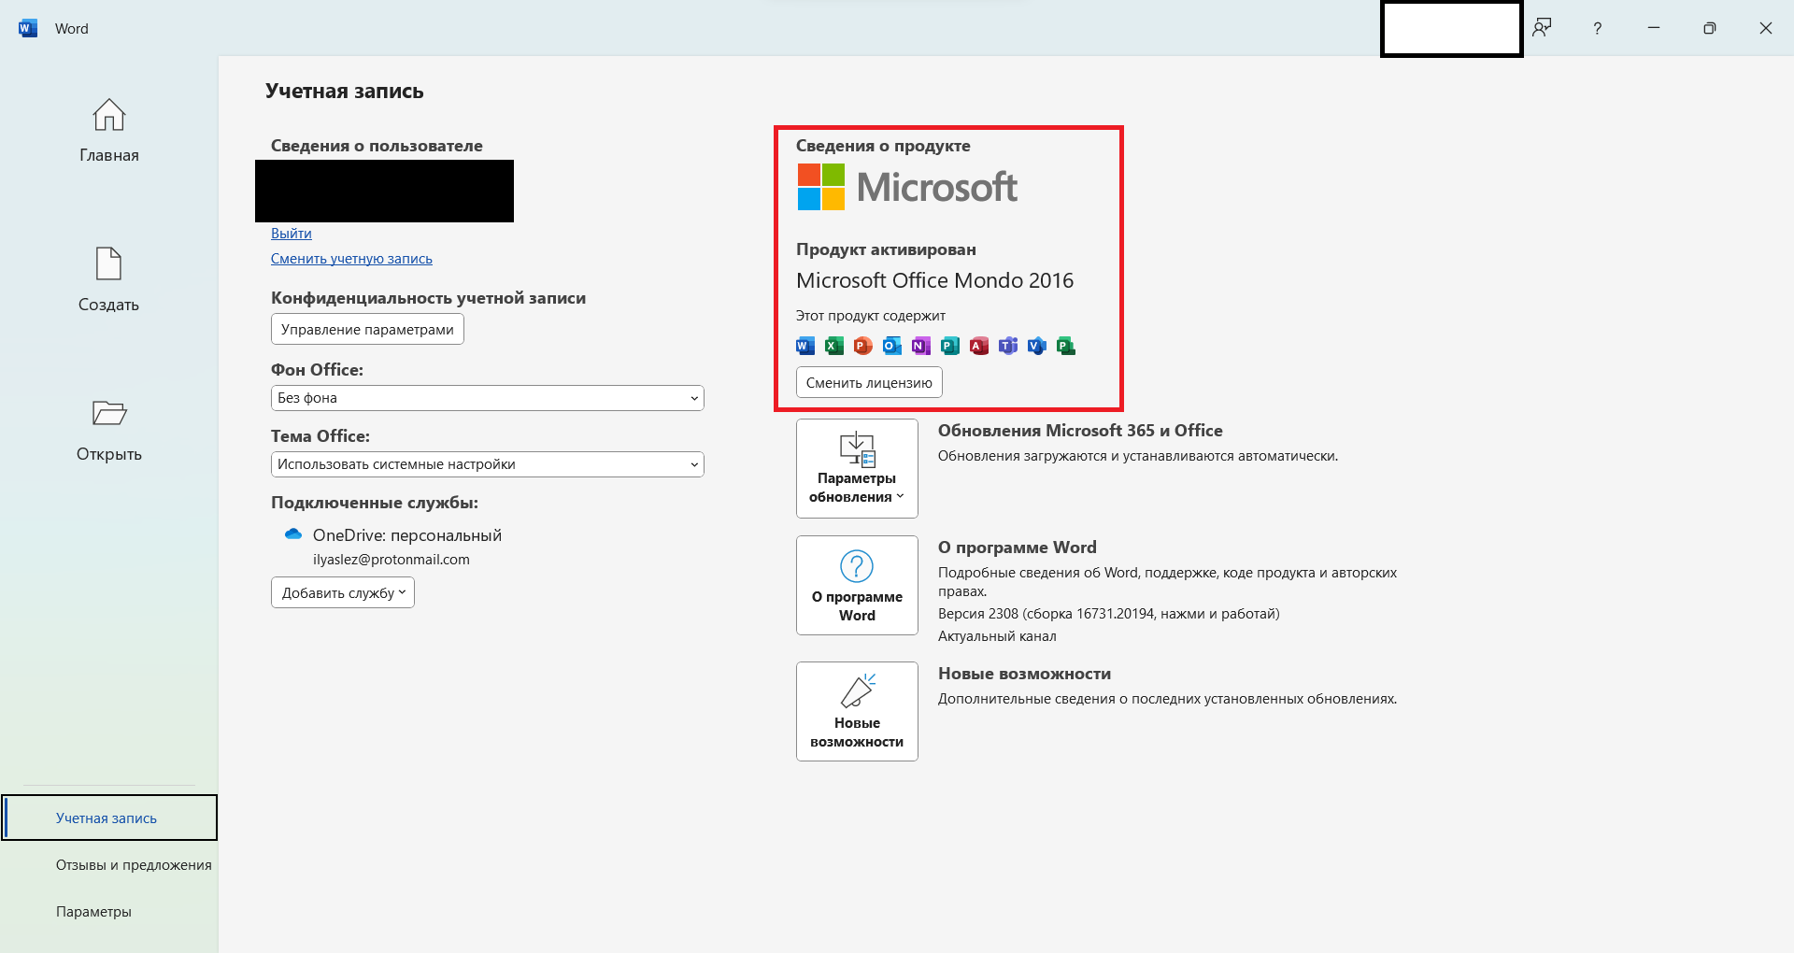Expand the Фон Office dropdown
The image size is (1794, 953).
(487, 398)
